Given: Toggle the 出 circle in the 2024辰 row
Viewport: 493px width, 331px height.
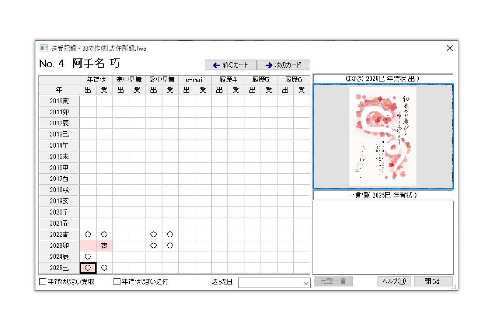Looking at the screenshot, I should pyautogui.click(x=87, y=256).
